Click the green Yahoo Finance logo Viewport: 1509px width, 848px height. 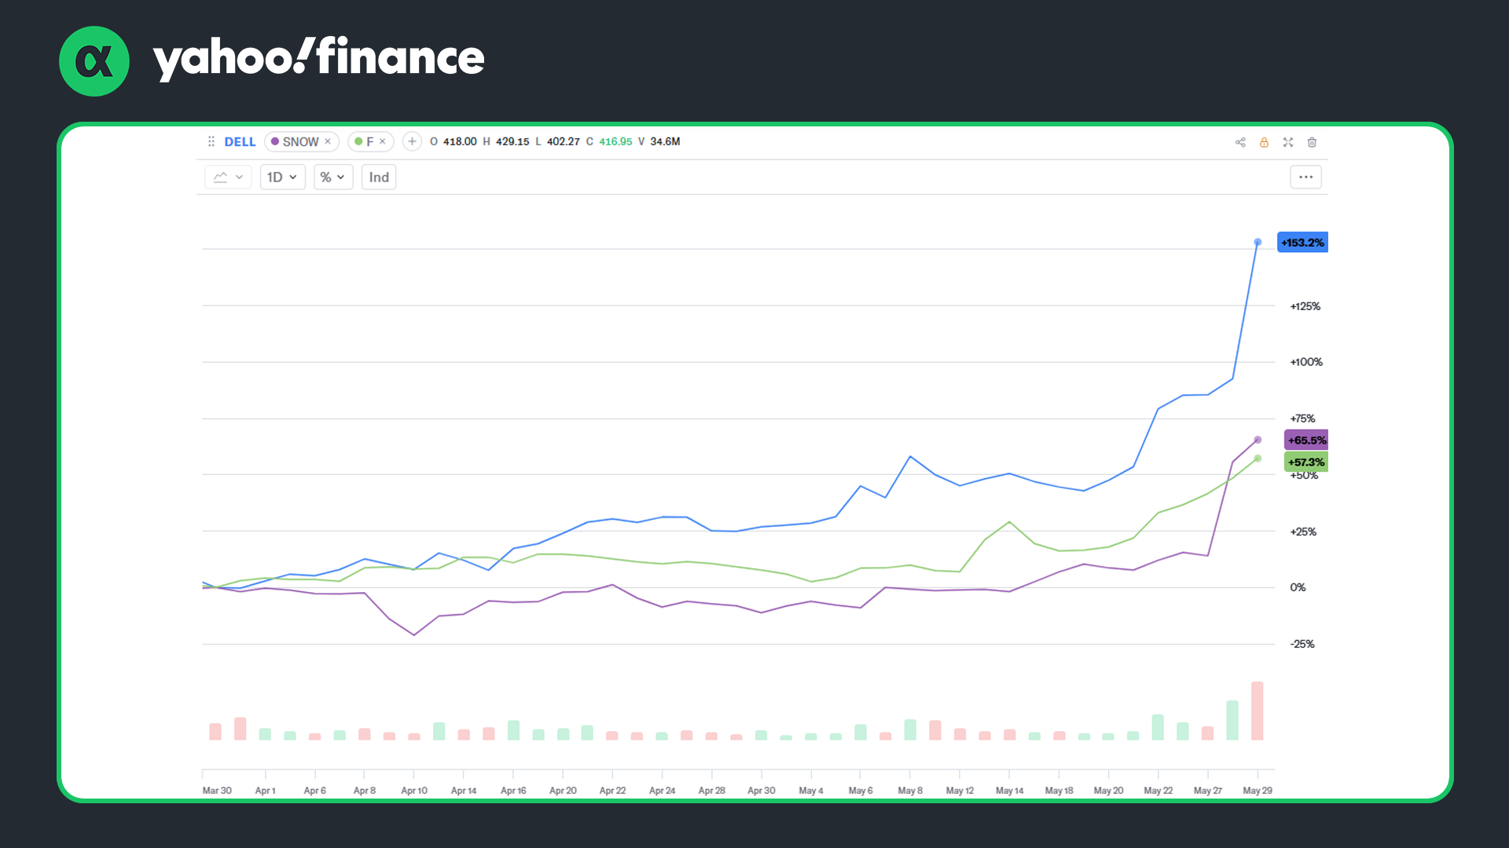point(94,61)
